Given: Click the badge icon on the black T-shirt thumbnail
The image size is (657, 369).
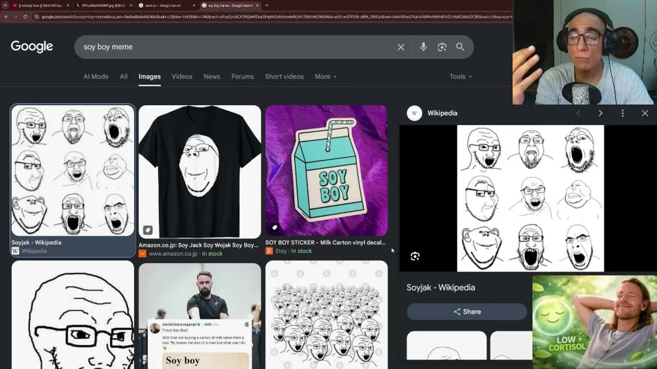Looking at the screenshot, I should pos(148,230).
